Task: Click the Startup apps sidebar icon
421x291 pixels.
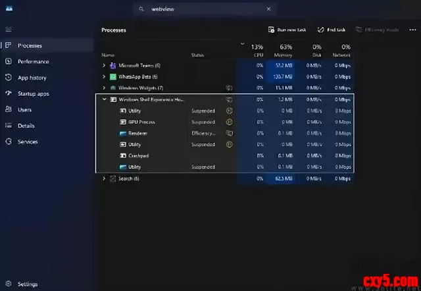Action: tap(9, 93)
